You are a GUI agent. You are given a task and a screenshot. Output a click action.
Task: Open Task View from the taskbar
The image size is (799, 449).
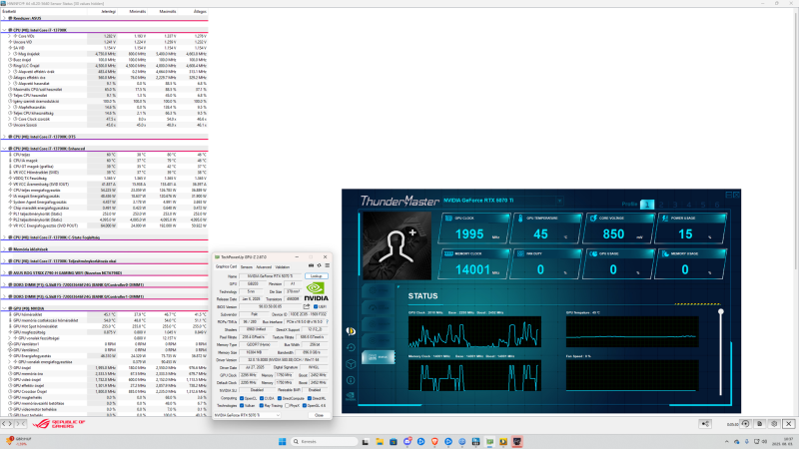coord(366,441)
